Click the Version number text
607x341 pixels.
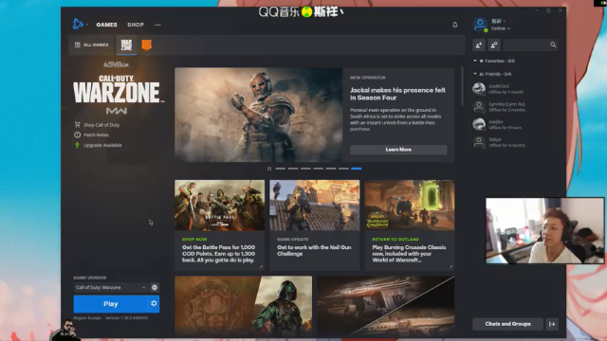(126, 318)
